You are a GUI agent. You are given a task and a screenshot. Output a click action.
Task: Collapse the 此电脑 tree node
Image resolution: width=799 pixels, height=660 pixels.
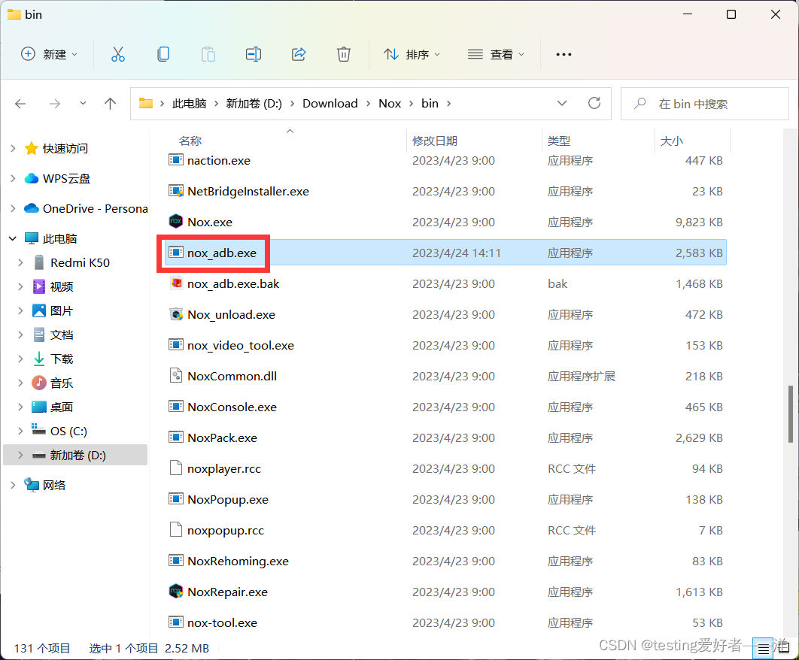click(13, 238)
